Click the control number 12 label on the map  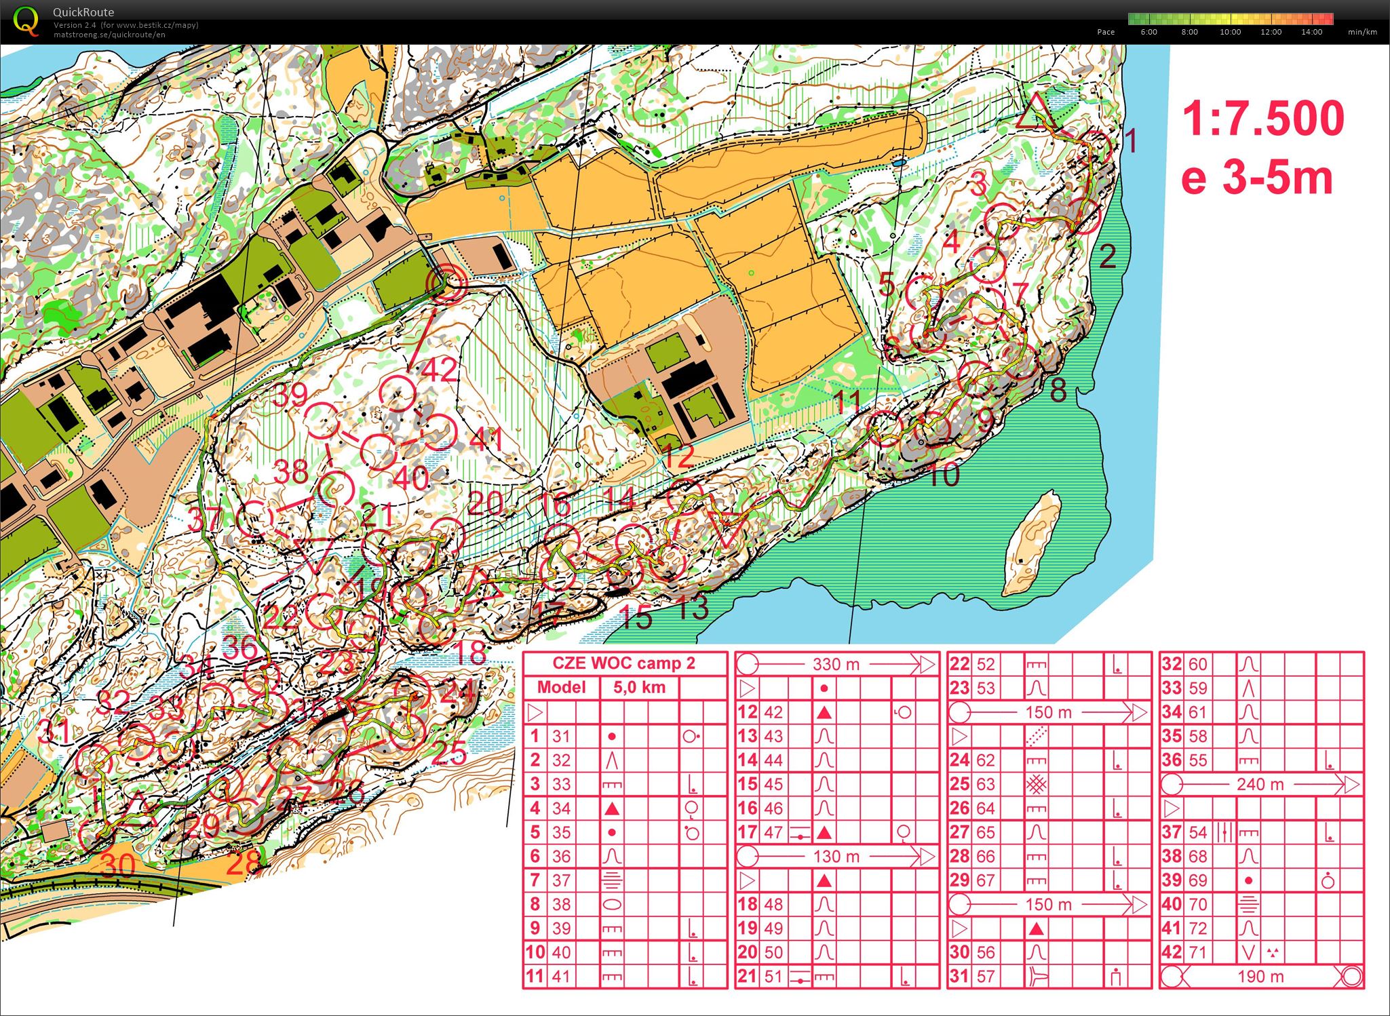[677, 458]
